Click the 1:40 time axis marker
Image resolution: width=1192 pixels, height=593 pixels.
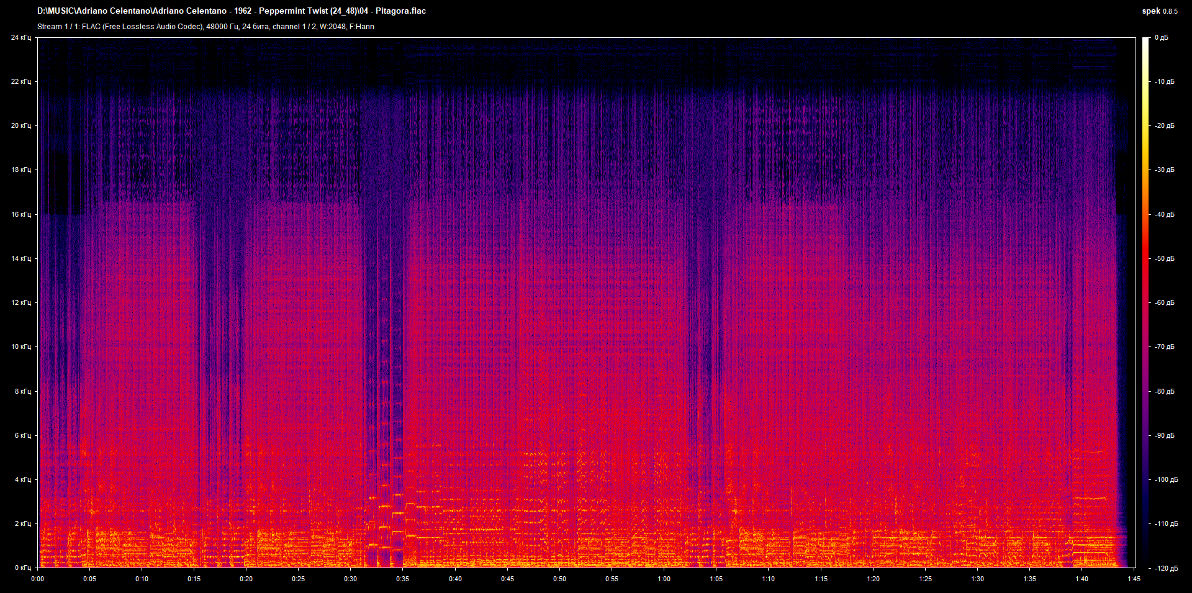1082,579
